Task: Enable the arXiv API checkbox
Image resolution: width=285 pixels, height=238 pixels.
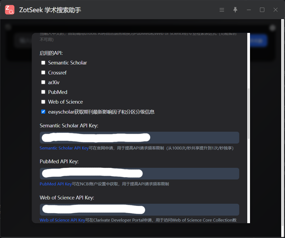Action: (x=43, y=82)
